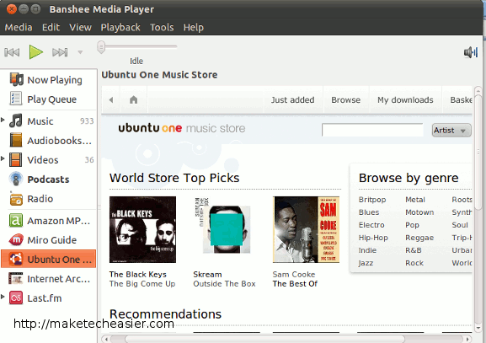
Task: Open the Tools menu
Action: [162, 27]
